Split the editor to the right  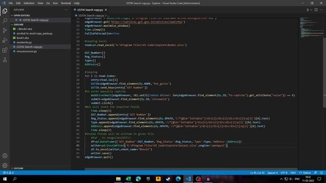coord(316,10)
